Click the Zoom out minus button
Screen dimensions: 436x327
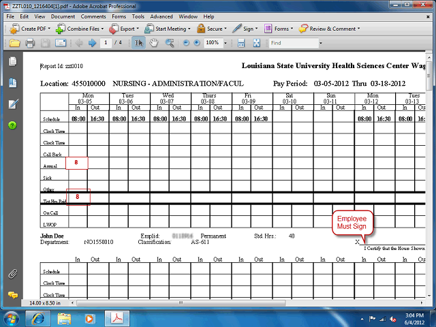coord(186,43)
